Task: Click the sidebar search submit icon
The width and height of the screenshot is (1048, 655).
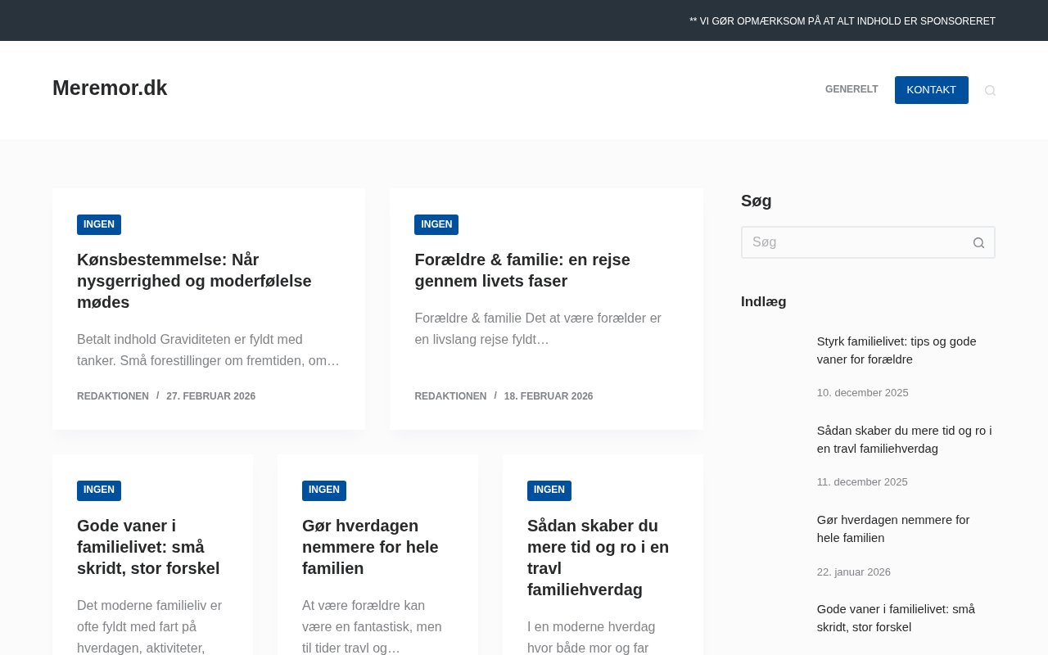Action: (978, 243)
